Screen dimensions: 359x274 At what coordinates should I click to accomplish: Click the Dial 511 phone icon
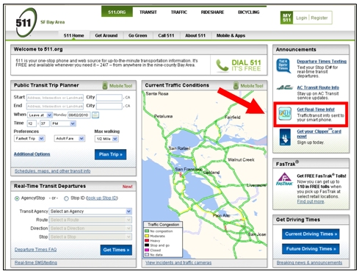(222, 65)
